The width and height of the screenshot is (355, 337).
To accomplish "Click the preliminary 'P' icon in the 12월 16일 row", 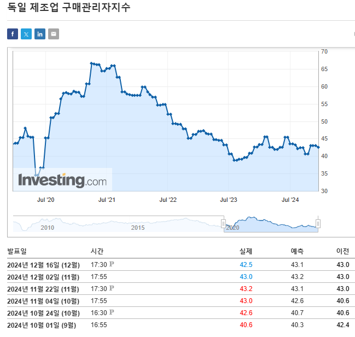I will pos(112,264).
